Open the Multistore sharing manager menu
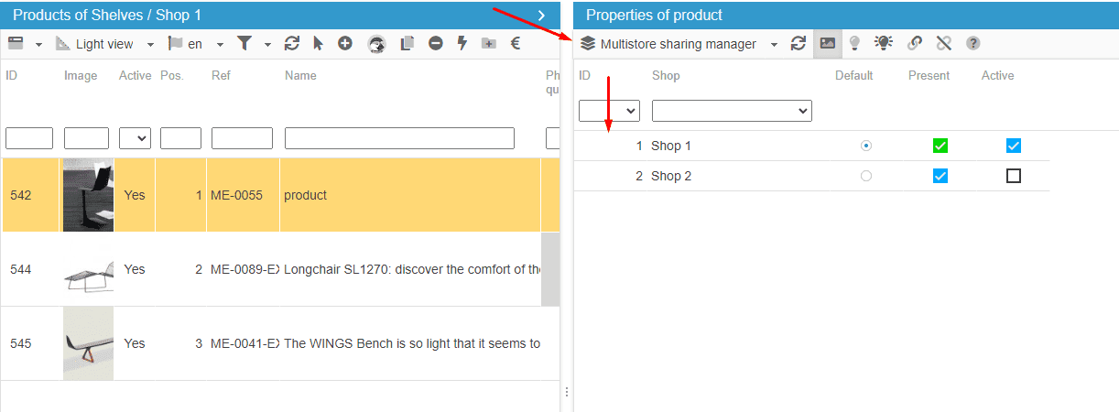The height and width of the screenshot is (412, 1119). tap(679, 44)
